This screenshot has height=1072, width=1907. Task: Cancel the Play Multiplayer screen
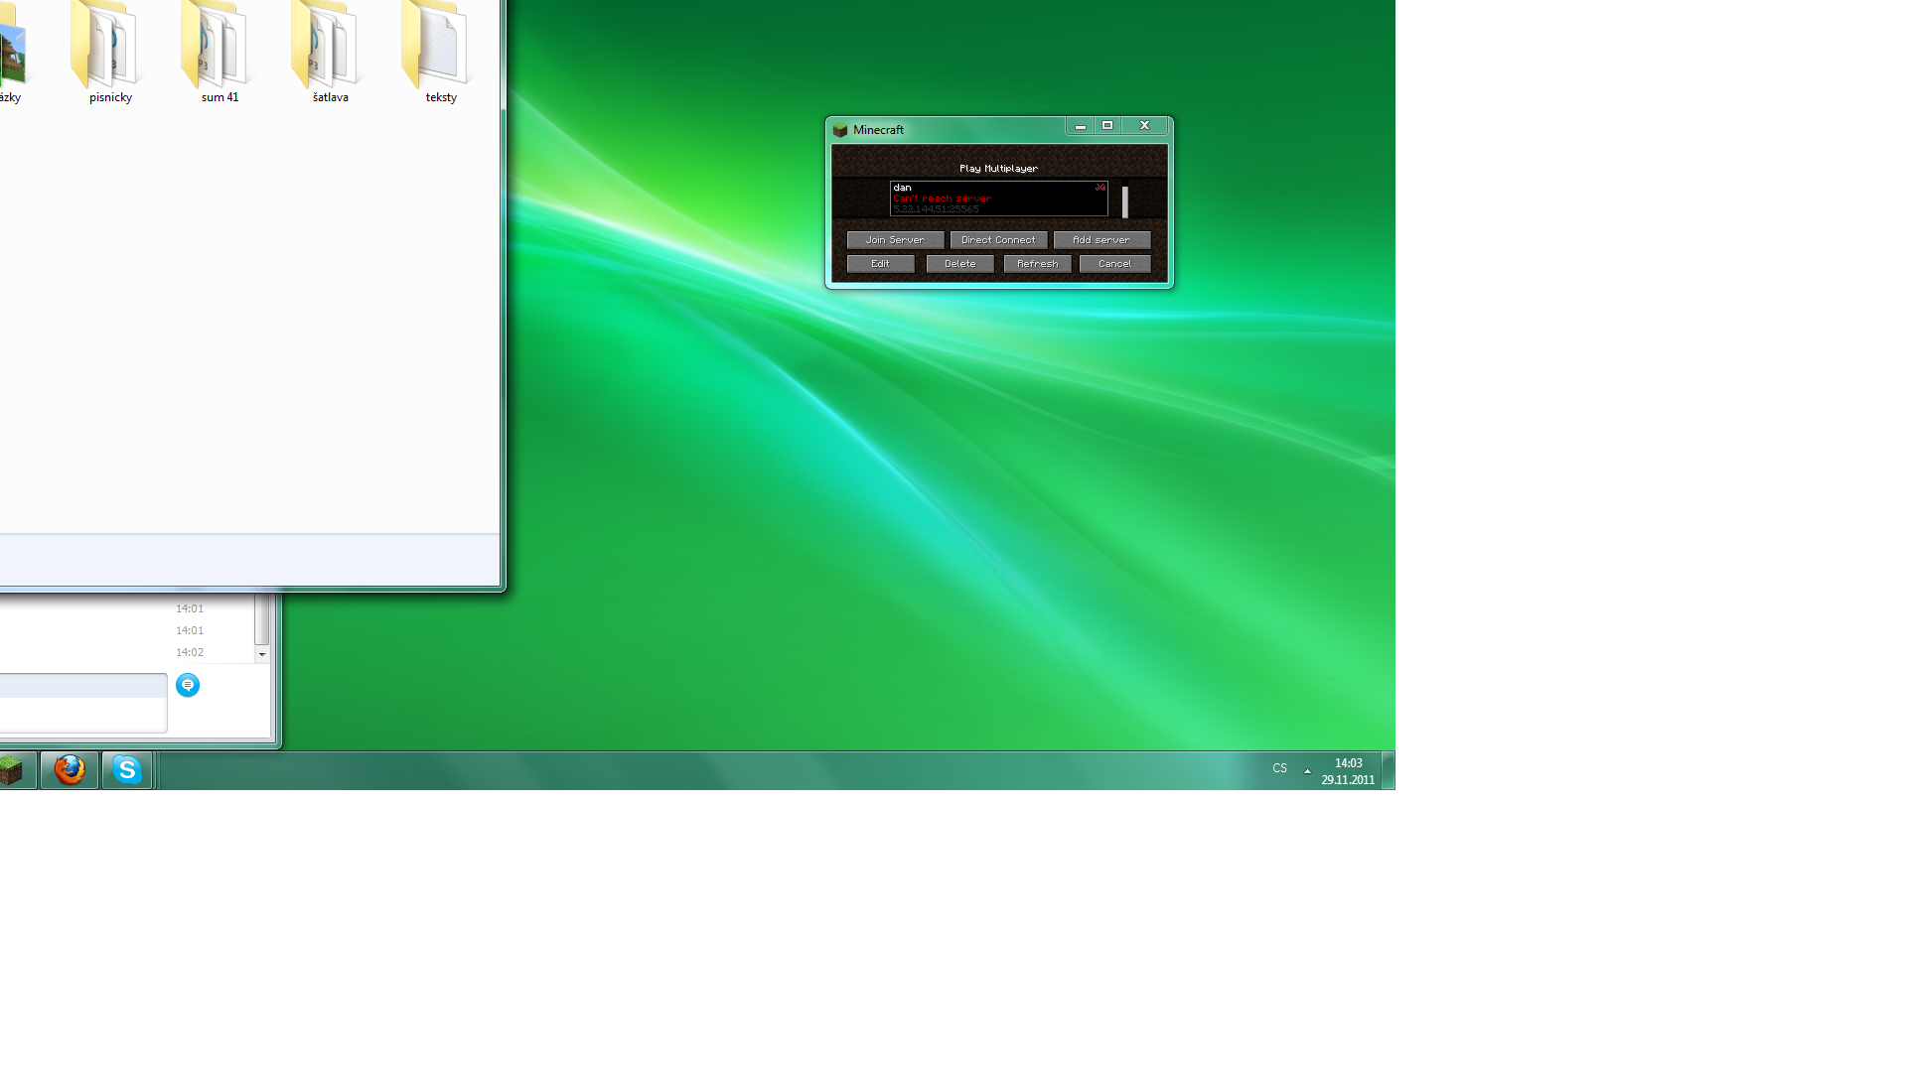pos(1114,264)
